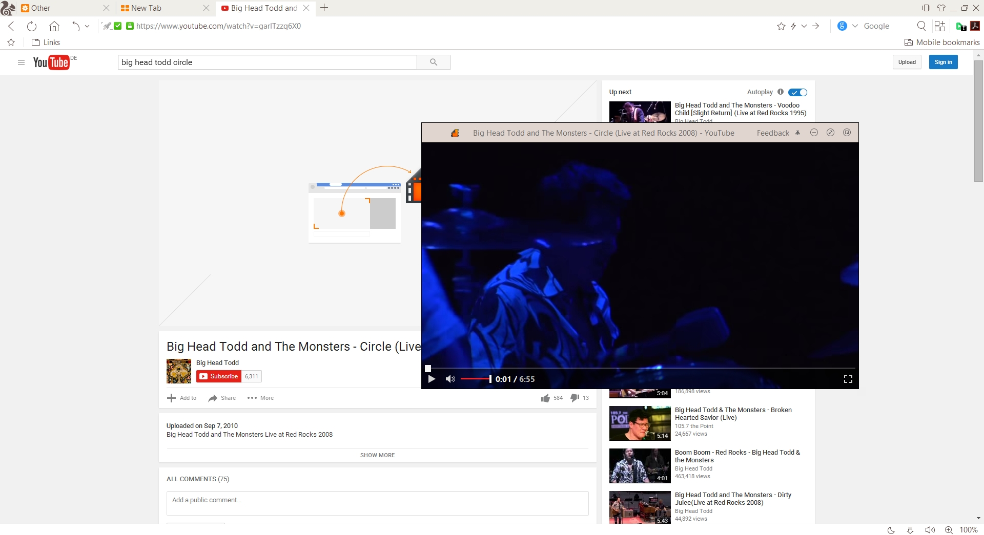
Task: Go to the YouTube home logo
Action: 51,62
